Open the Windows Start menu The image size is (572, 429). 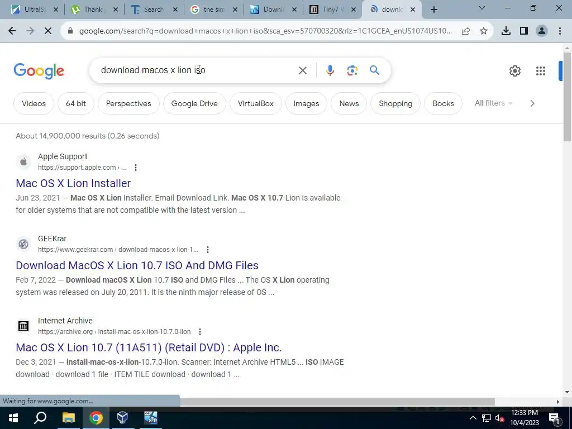coord(13,418)
